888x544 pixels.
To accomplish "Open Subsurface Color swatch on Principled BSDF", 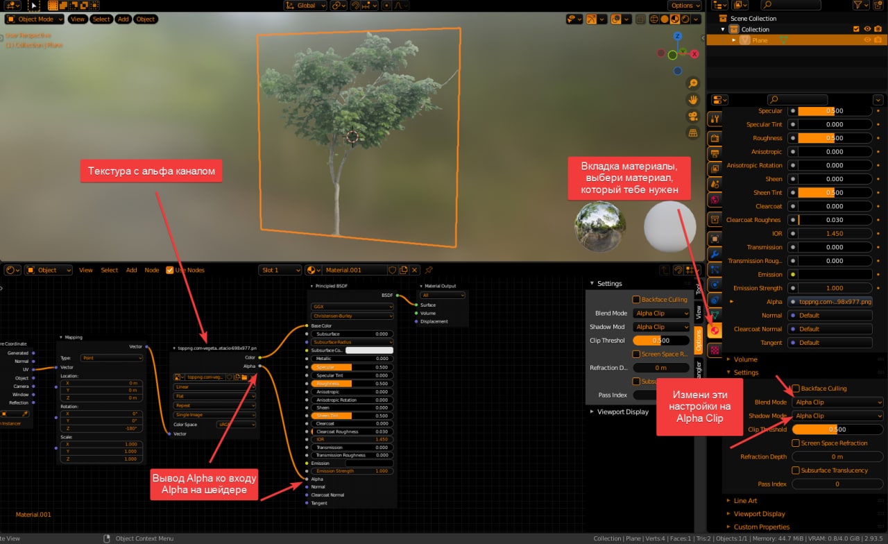I will coord(369,350).
